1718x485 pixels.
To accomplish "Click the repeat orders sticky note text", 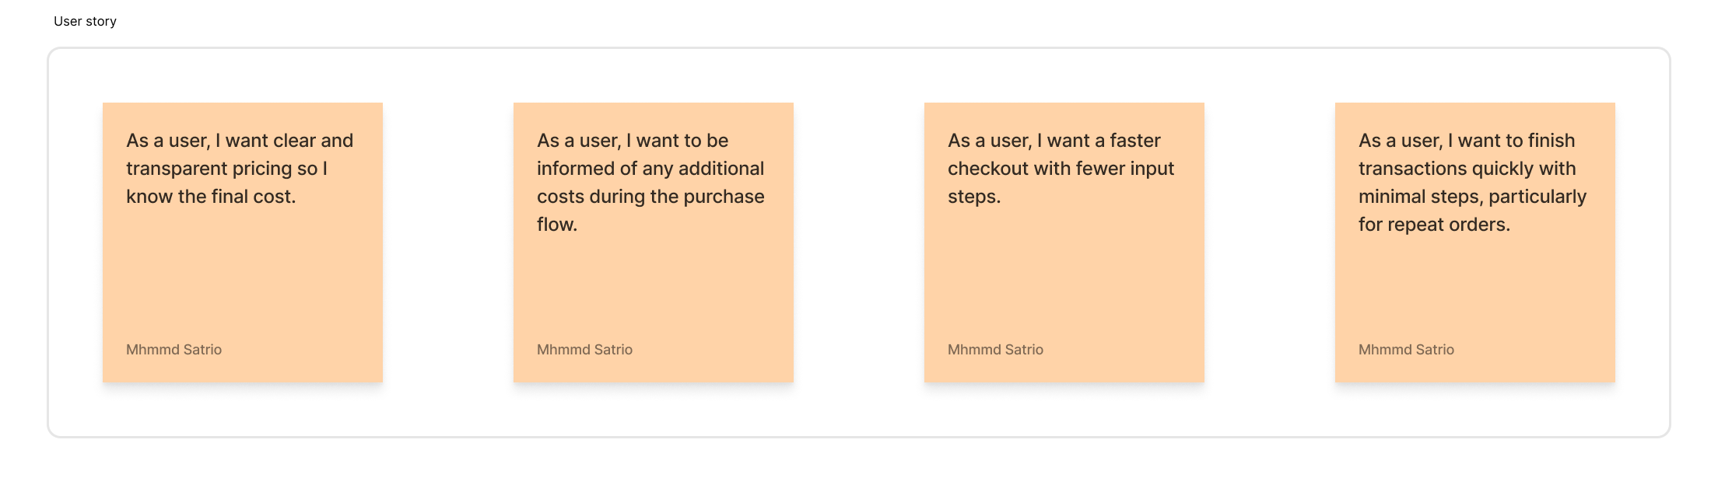I will pos(1472,183).
